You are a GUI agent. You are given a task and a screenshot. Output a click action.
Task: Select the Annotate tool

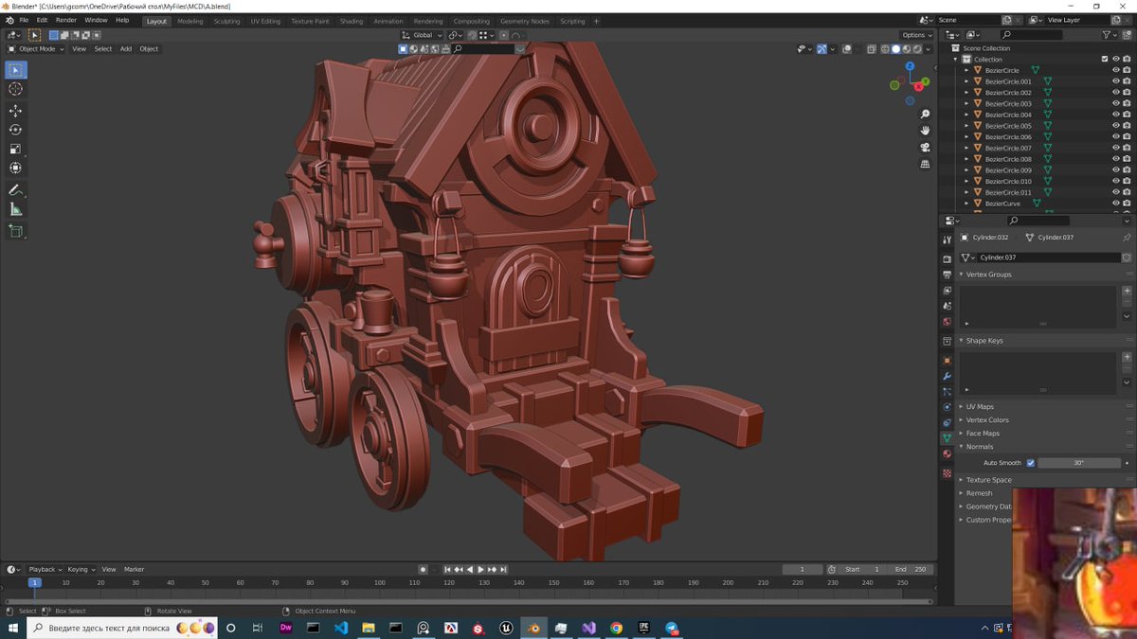(x=16, y=190)
